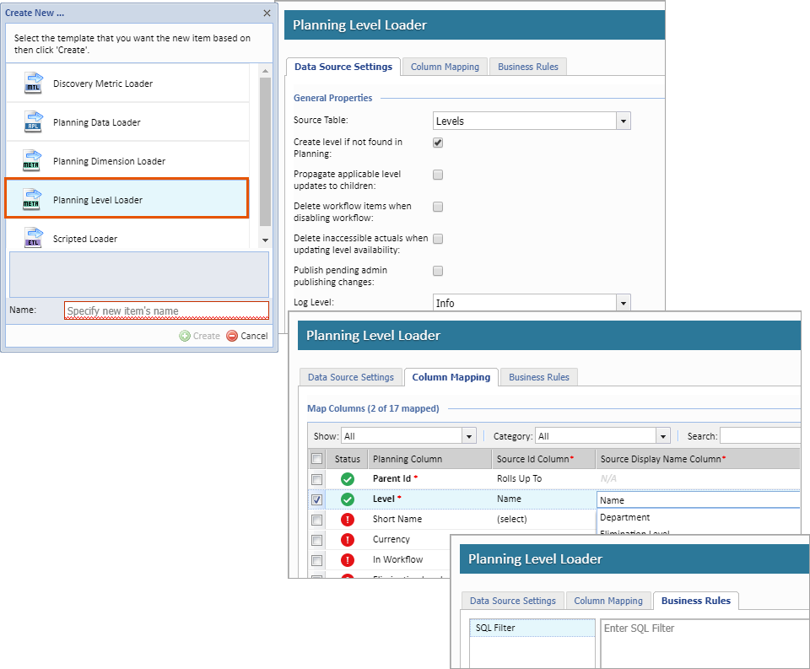
Task: Focus the new item Name input field
Action: 166,310
